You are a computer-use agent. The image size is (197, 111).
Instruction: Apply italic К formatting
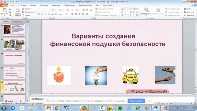(x=42, y=14)
